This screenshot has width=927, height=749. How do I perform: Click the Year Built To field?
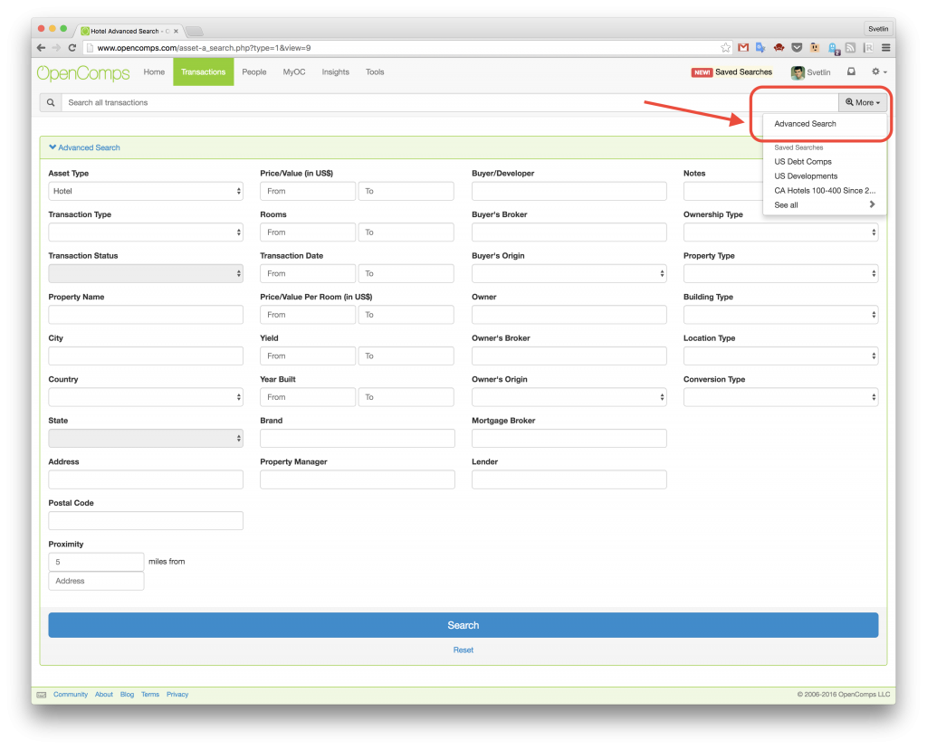(x=406, y=397)
